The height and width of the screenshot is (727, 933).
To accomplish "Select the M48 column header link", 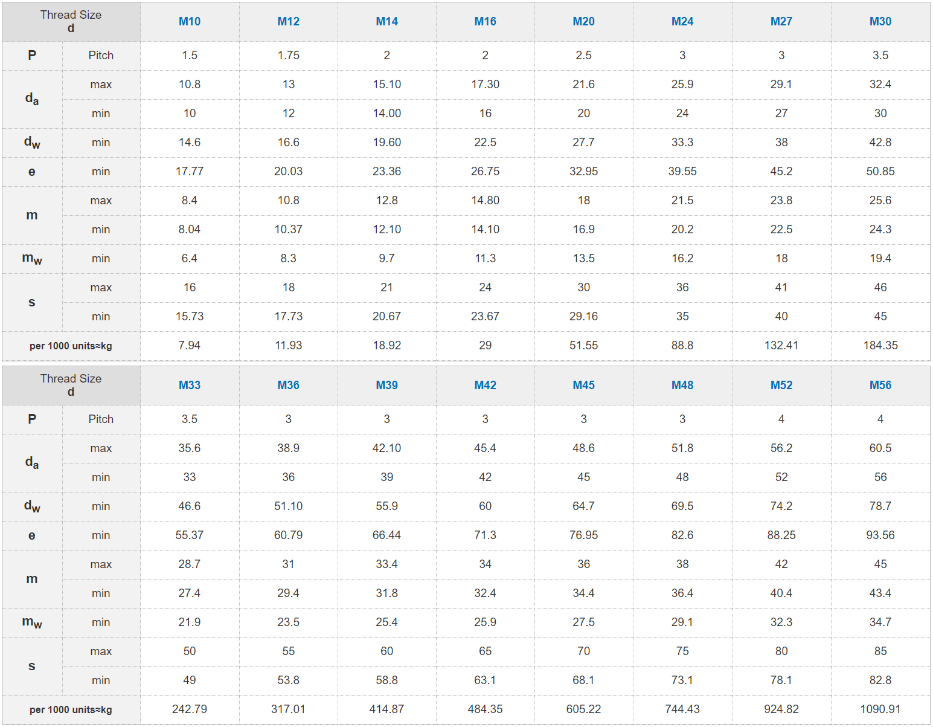I will pyautogui.click(x=682, y=385).
